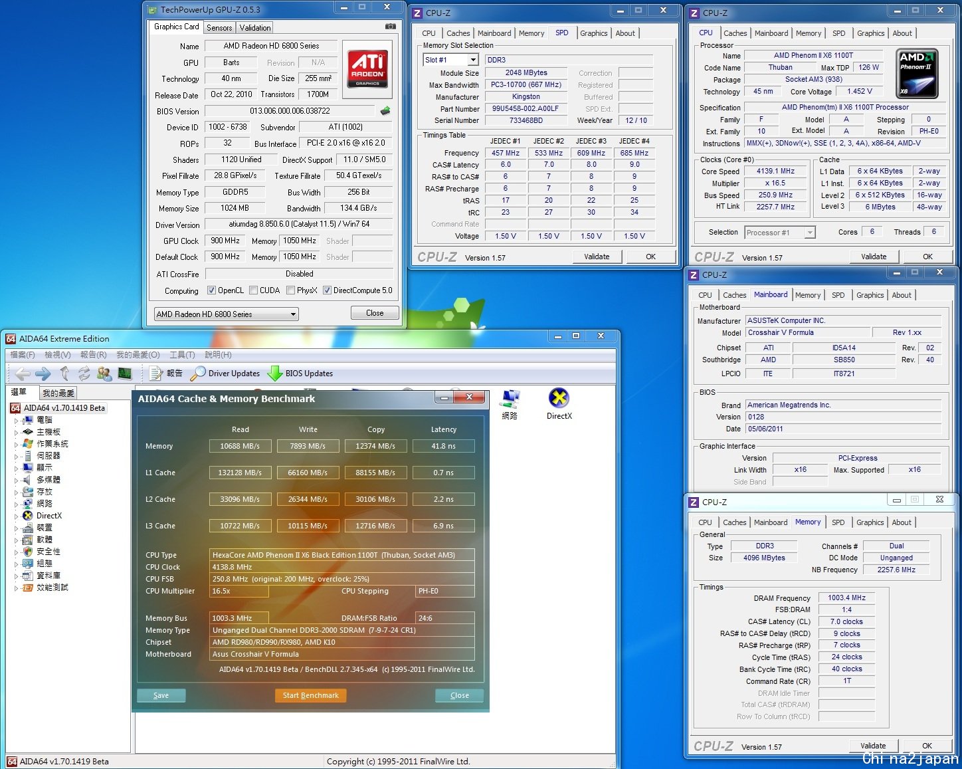The image size is (962, 769).
Task: Click the DirectX icon in AIDA64 right pane
Action: [x=559, y=398]
